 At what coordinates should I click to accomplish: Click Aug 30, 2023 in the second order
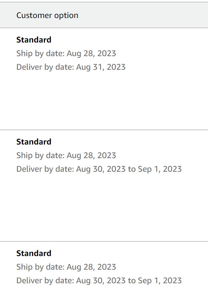101,169
